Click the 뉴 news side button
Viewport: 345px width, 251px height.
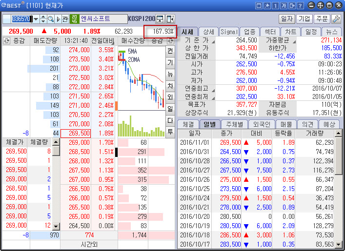pyautogui.click(x=170, y=74)
